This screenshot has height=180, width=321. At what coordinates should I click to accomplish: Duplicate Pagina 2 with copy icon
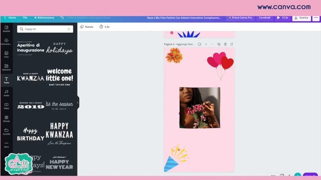coord(219,44)
